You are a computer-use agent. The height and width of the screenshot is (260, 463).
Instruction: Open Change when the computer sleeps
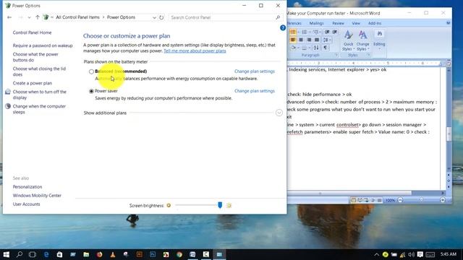click(x=39, y=109)
